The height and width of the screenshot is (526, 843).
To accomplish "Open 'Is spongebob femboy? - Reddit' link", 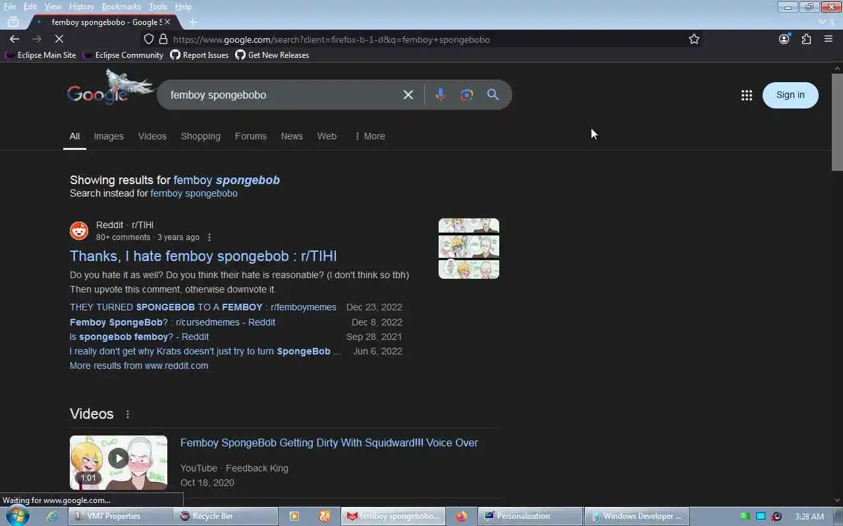I will click(139, 337).
